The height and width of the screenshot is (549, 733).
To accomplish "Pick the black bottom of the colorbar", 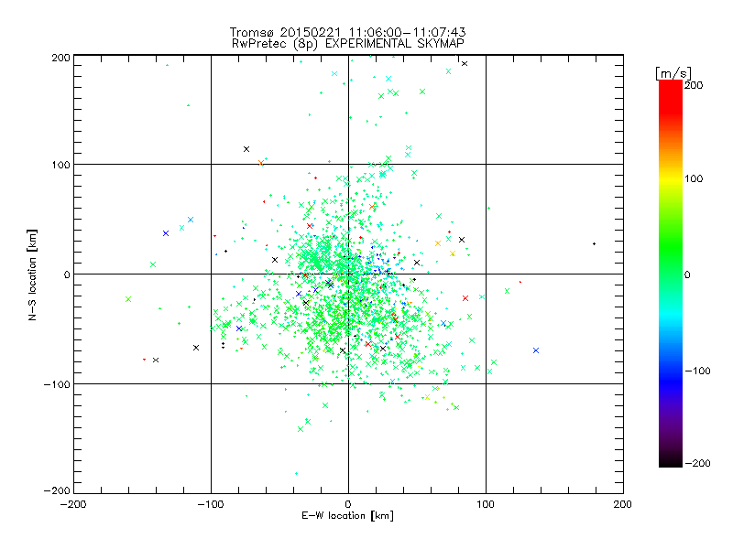I will coord(671,460).
